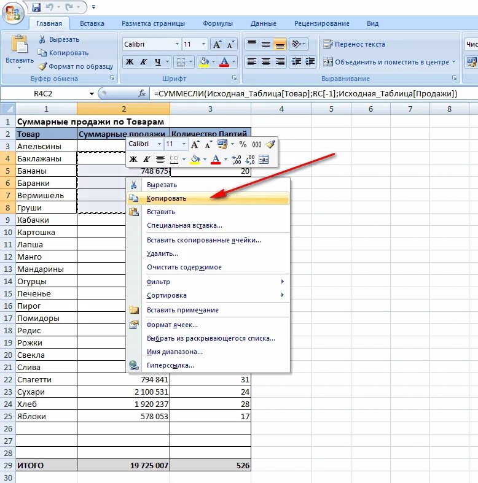The height and width of the screenshot is (483, 478).
Task: Open the Вид ribbon tab
Action: pos(372,23)
